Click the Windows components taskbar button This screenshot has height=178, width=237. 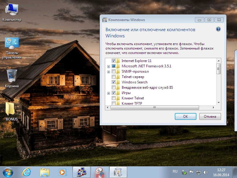point(118,172)
